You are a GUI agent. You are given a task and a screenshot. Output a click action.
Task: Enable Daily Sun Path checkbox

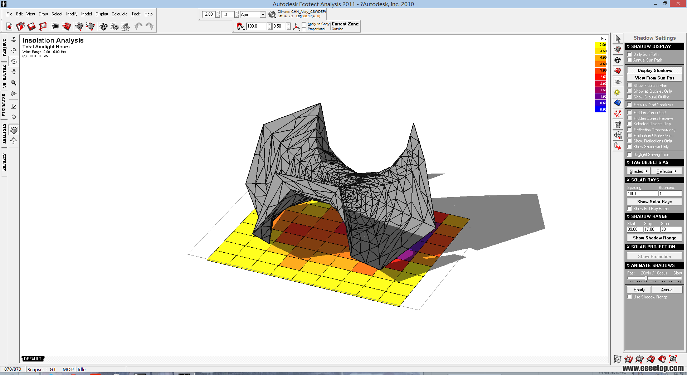(629, 54)
